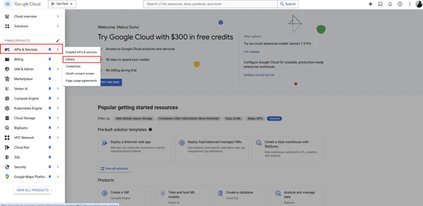
Task: Click the user account avatar
Action: click(x=419, y=4)
